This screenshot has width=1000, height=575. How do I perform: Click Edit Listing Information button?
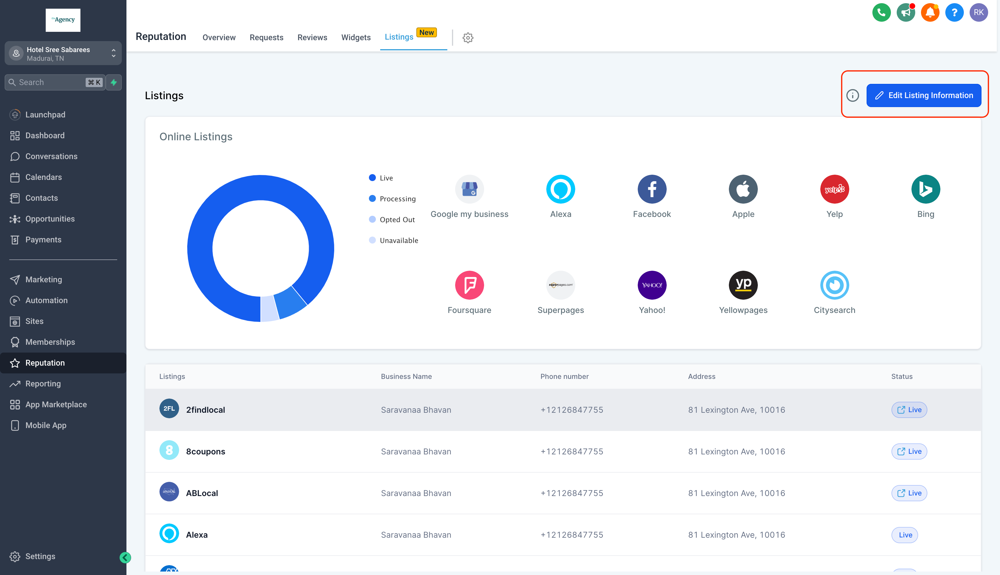[923, 95]
